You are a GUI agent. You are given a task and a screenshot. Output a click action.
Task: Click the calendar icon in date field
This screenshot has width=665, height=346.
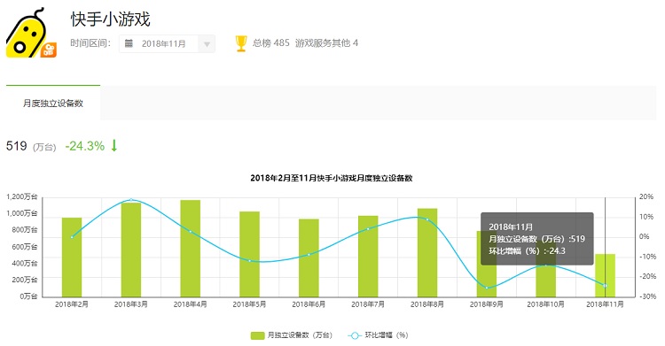pos(129,43)
